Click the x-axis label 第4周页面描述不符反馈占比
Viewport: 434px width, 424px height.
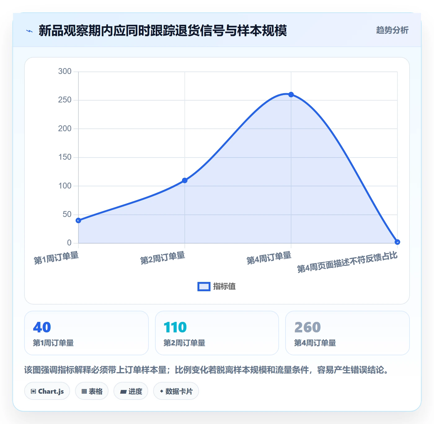pos(348,262)
